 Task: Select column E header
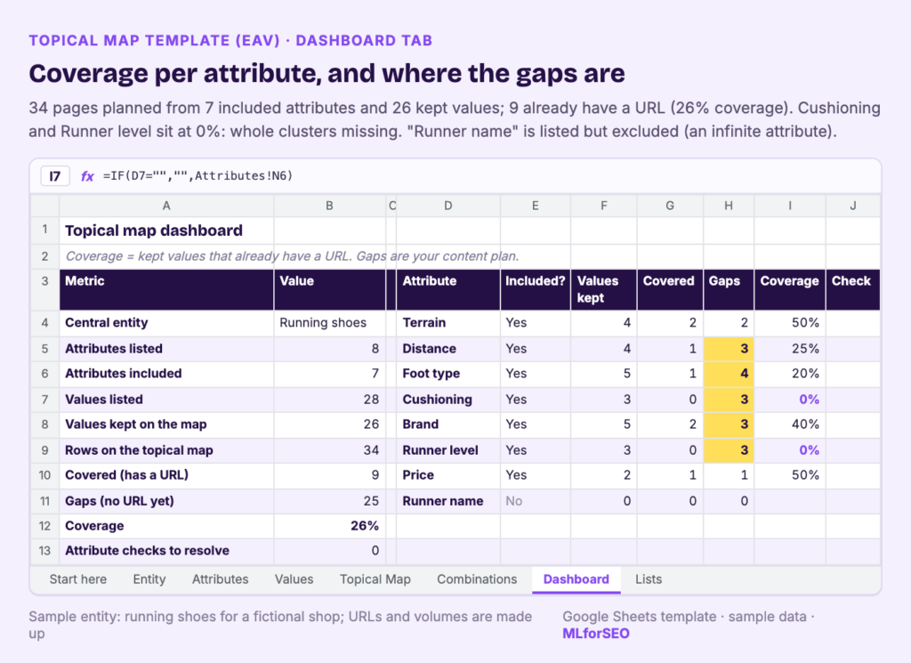[535, 206]
